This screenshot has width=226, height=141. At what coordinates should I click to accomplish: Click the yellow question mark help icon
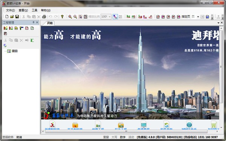pyautogui.click(x=62, y=17)
